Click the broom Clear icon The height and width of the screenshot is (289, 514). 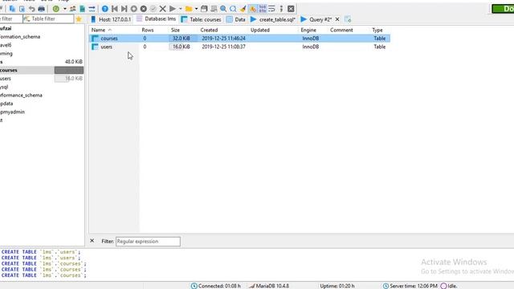243,9
